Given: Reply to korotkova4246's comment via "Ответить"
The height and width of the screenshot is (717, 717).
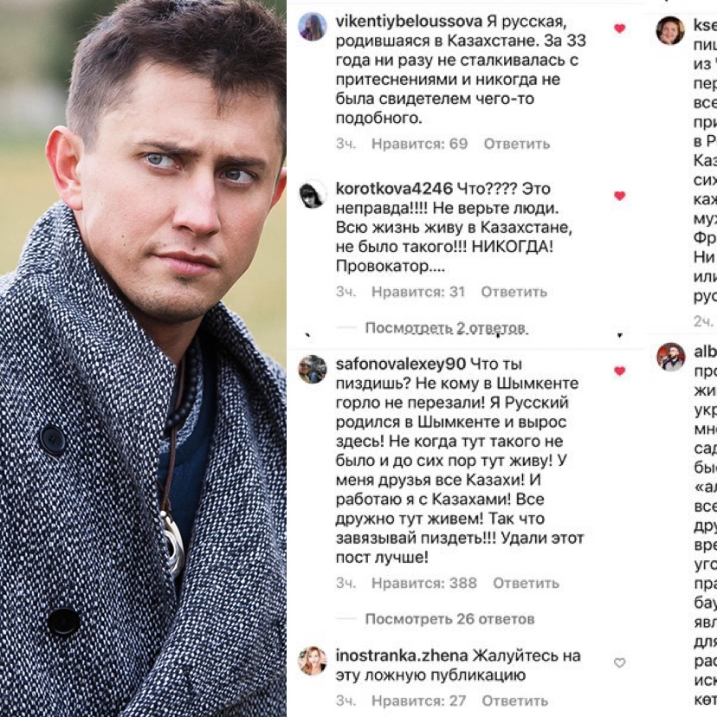Looking at the screenshot, I should click(514, 292).
